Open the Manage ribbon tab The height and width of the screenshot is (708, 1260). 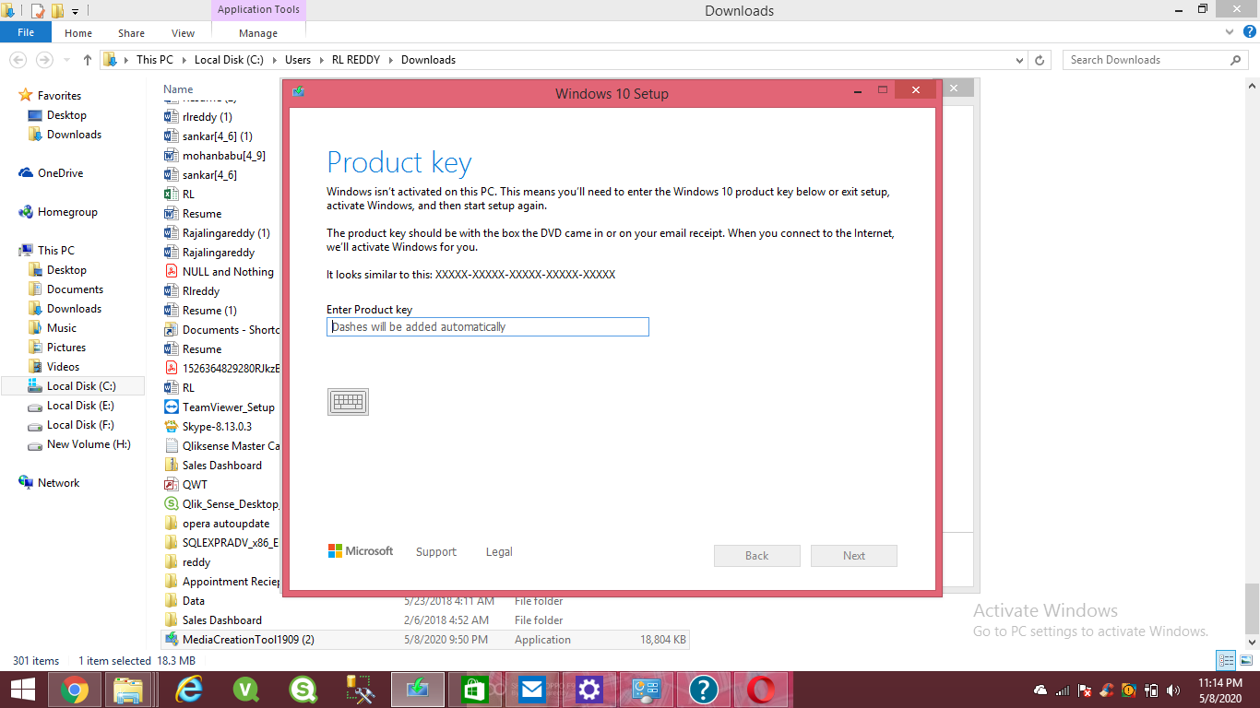258,33
